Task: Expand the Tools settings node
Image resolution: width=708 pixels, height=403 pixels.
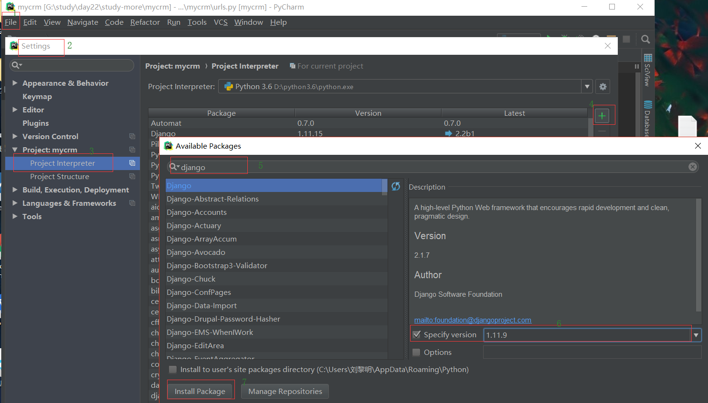Action: point(15,216)
